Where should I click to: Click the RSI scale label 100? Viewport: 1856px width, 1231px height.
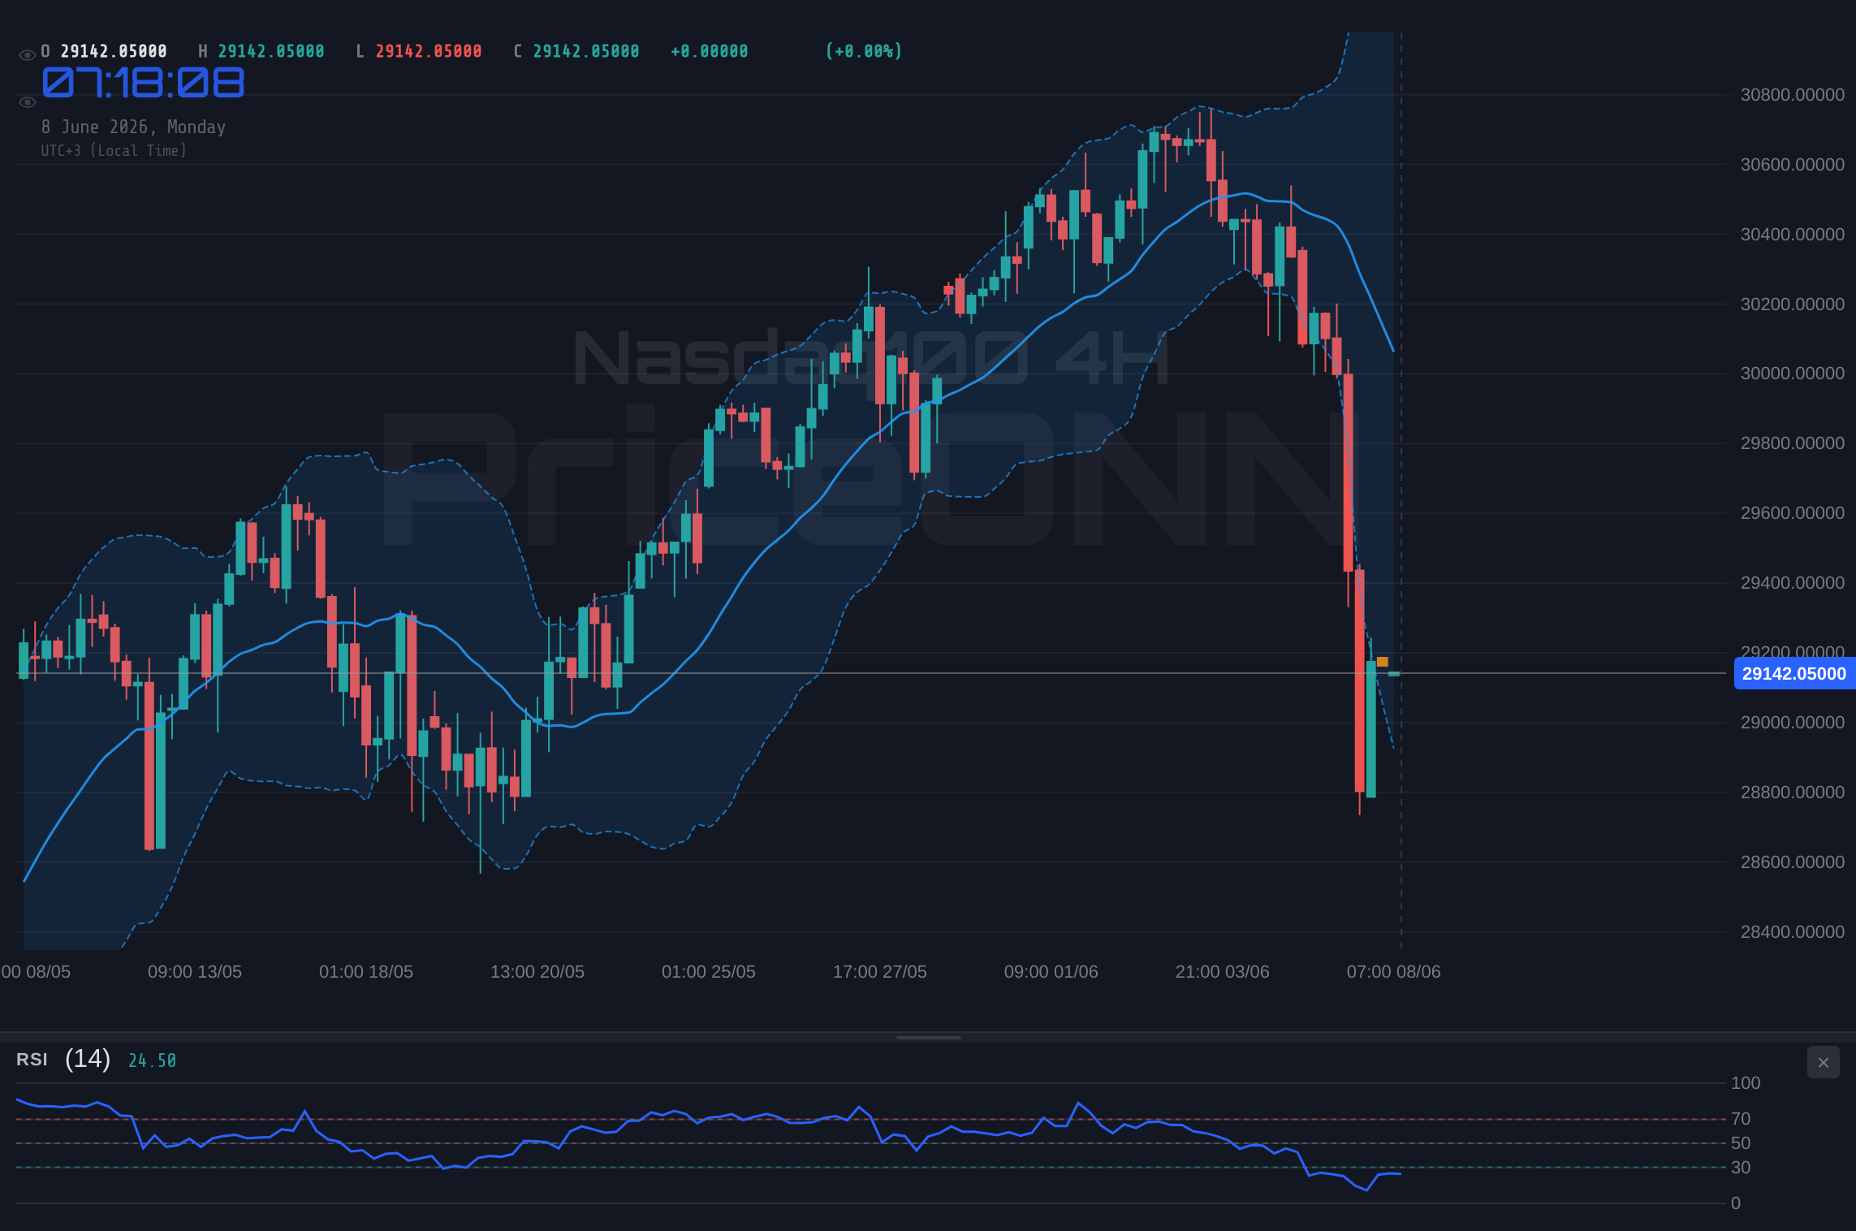[1746, 1083]
